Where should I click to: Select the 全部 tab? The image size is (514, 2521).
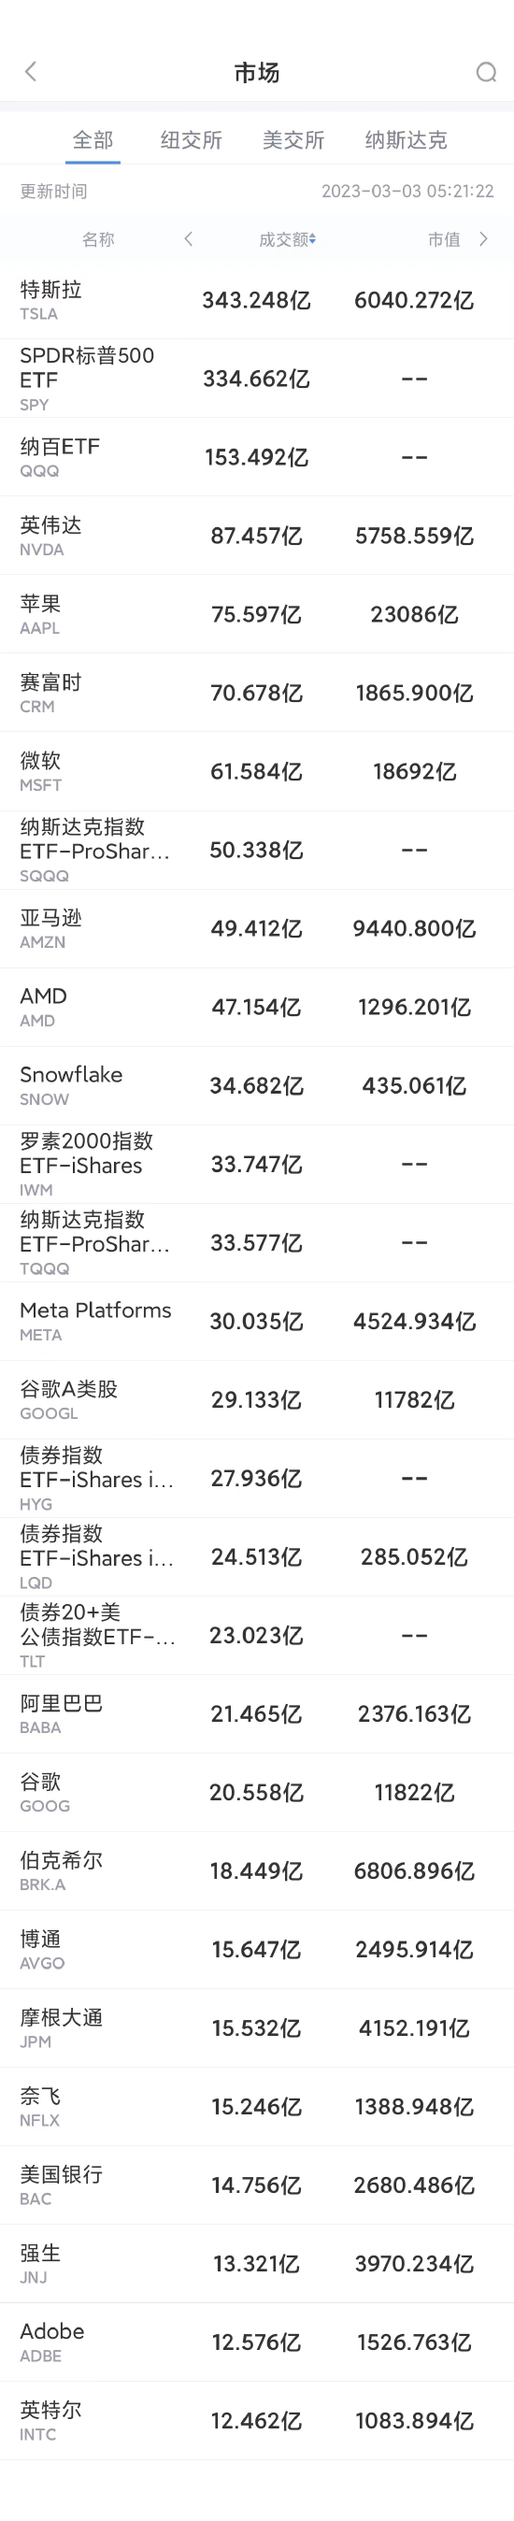pos(93,140)
